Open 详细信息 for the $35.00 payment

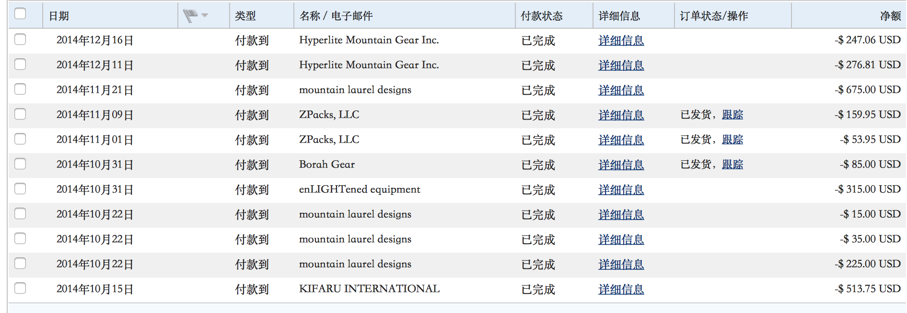(621, 240)
